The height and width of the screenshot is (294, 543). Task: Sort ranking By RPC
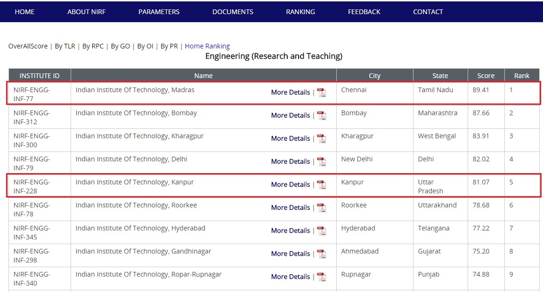coord(93,46)
